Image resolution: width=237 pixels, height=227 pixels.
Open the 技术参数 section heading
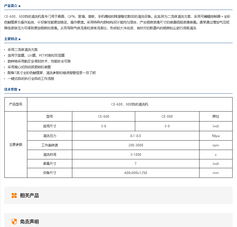11,89
